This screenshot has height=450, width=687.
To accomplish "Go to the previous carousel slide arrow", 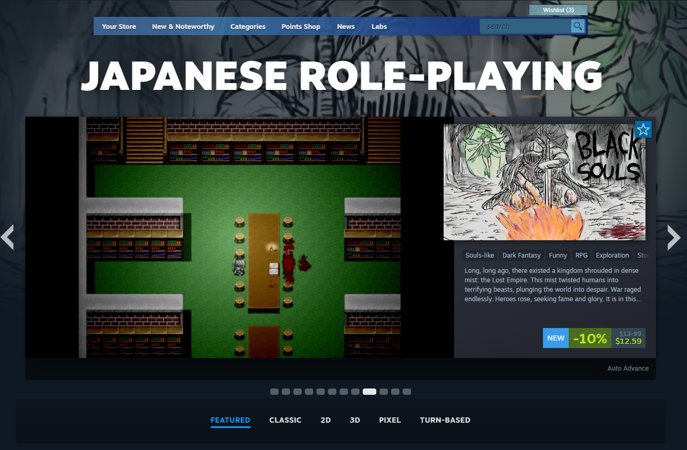I will 7,237.
